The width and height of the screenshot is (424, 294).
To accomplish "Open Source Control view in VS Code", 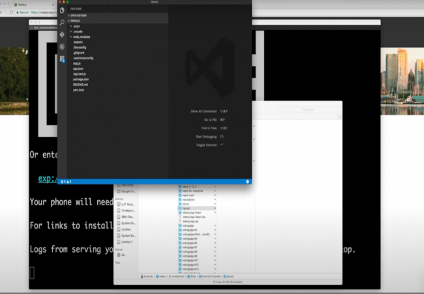I will coord(62,35).
